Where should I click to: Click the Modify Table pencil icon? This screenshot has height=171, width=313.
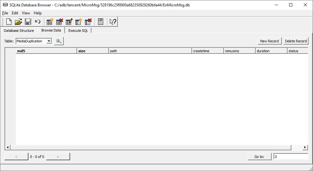click(x=69, y=22)
